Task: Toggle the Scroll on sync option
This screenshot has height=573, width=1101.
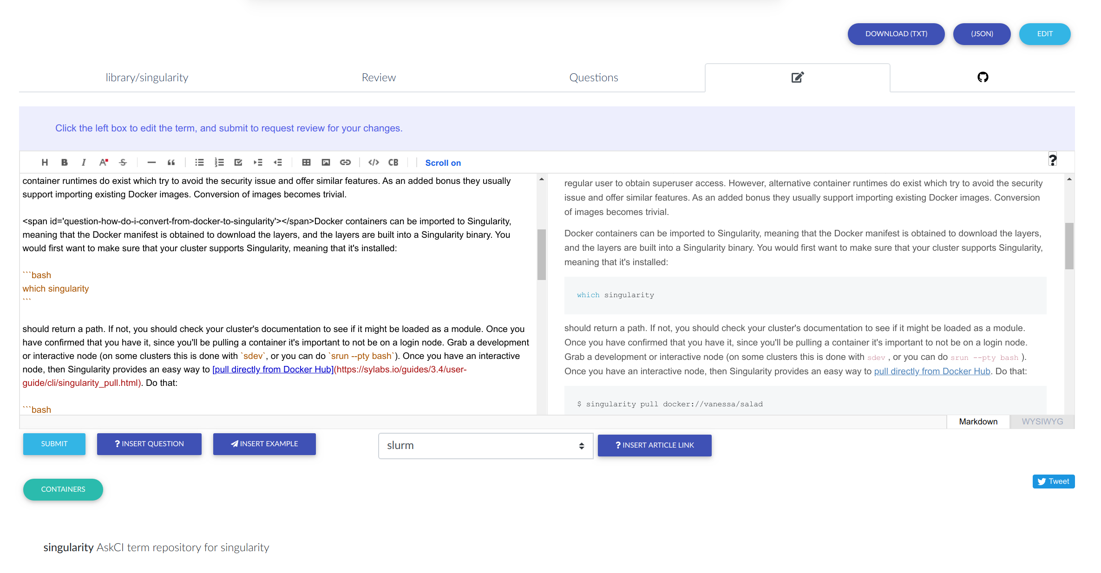Action: [x=443, y=163]
